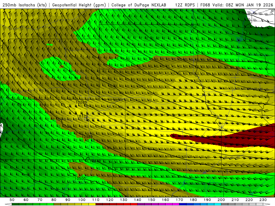Click the 160 knot colorbar label
275x206 pixels.
(165, 200)
